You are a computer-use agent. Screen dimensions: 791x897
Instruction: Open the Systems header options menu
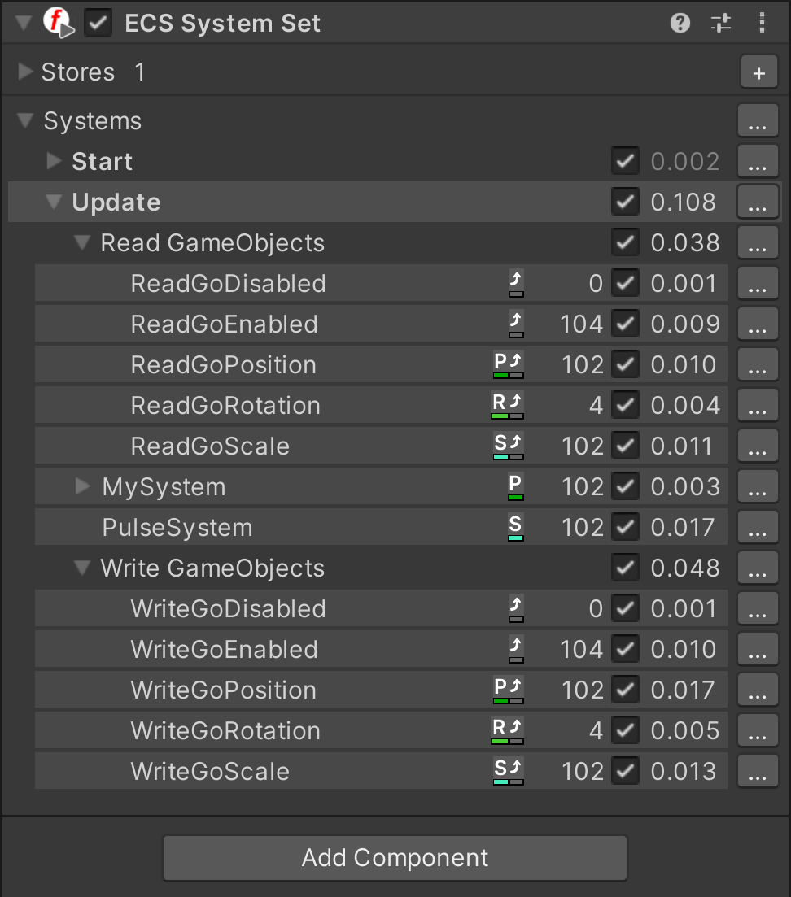point(758,120)
